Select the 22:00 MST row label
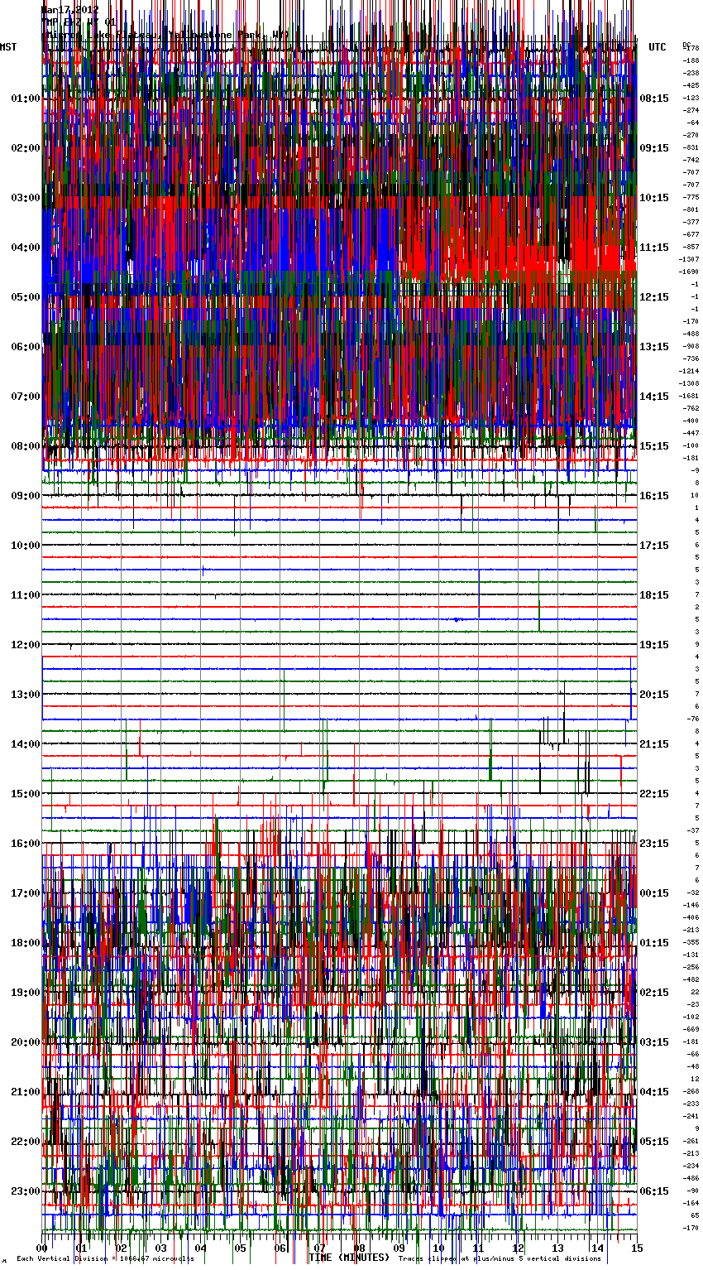Screen dimensions: 703x1270 [26, 1142]
